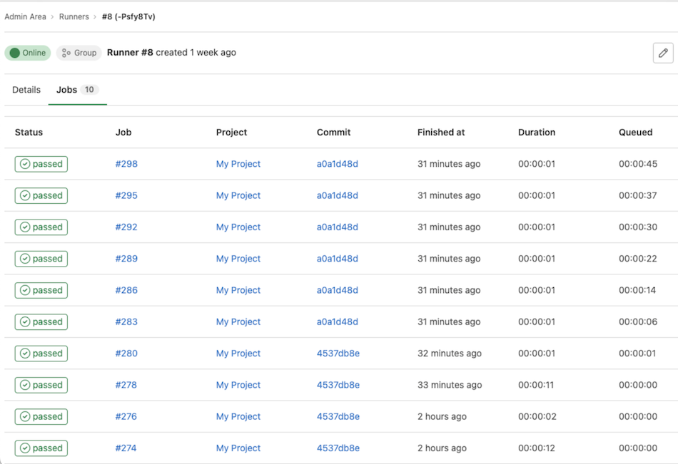Viewport: 678px width, 464px height.
Task: Click the passed check icon for job #298
Action: [x=24, y=164]
